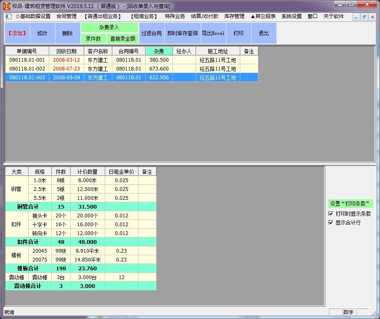Image resolution: width=380 pixels, height=319 pixels.
Task: Toggle 打印时显示条款 checkbox
Action: click(x=331, y=214)
